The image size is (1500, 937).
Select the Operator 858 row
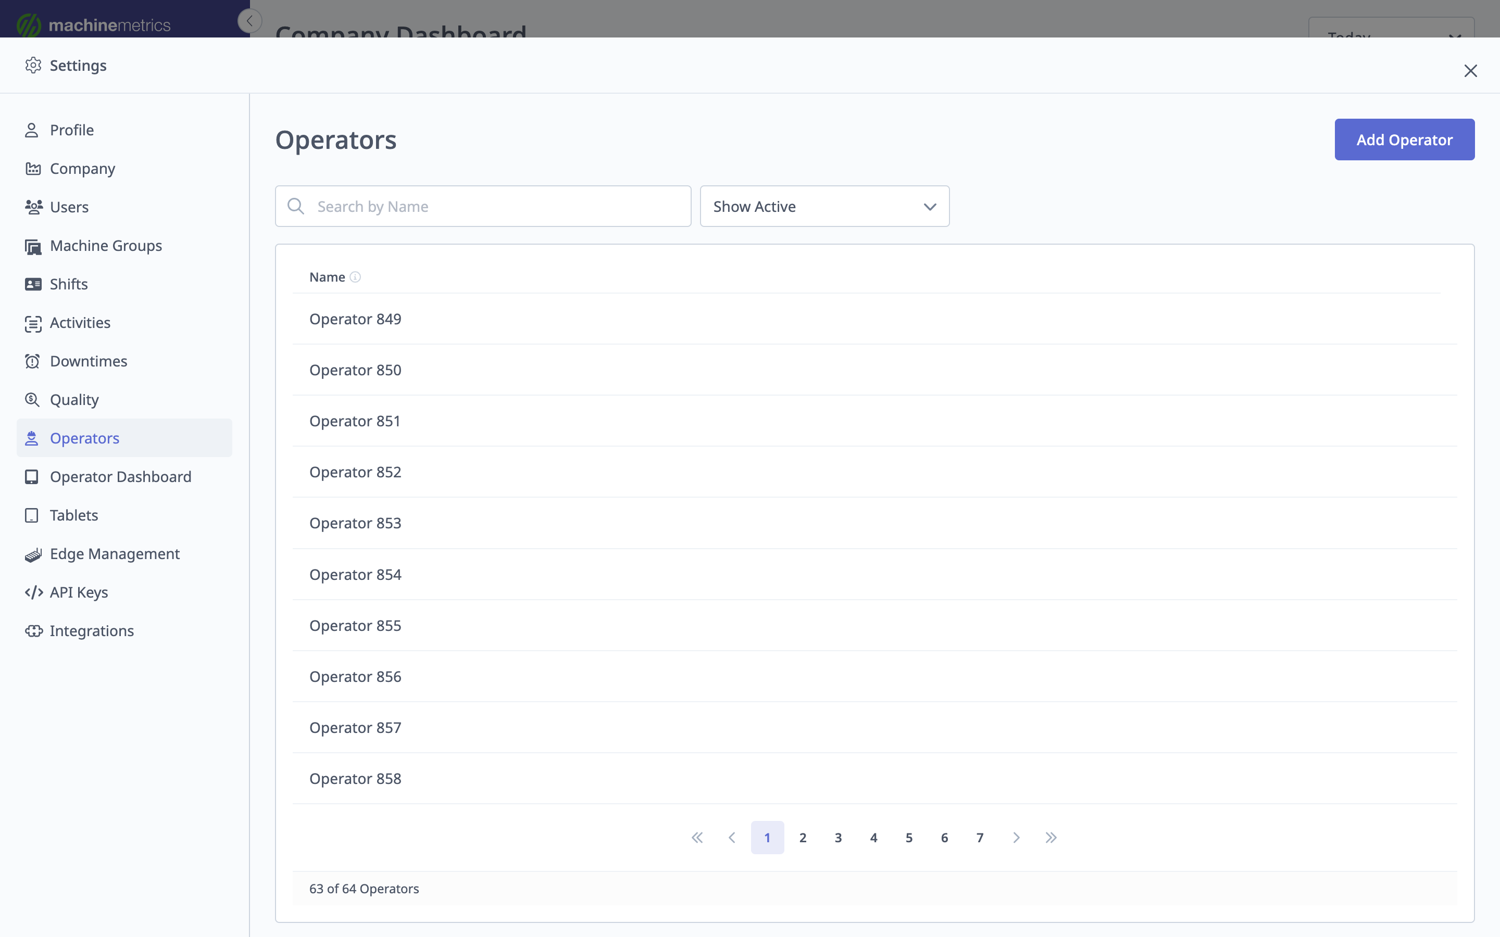(874, 779)
